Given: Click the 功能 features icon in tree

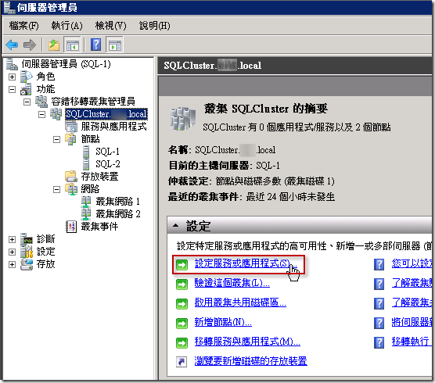Looking at the screenshot, I should (26, 89).
